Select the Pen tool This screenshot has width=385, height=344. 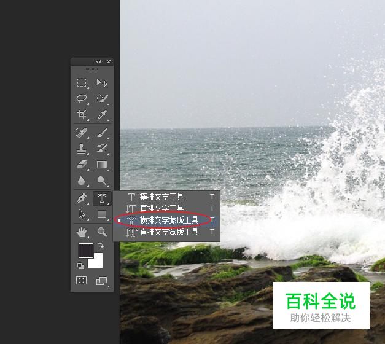click(x=82, y=198)
